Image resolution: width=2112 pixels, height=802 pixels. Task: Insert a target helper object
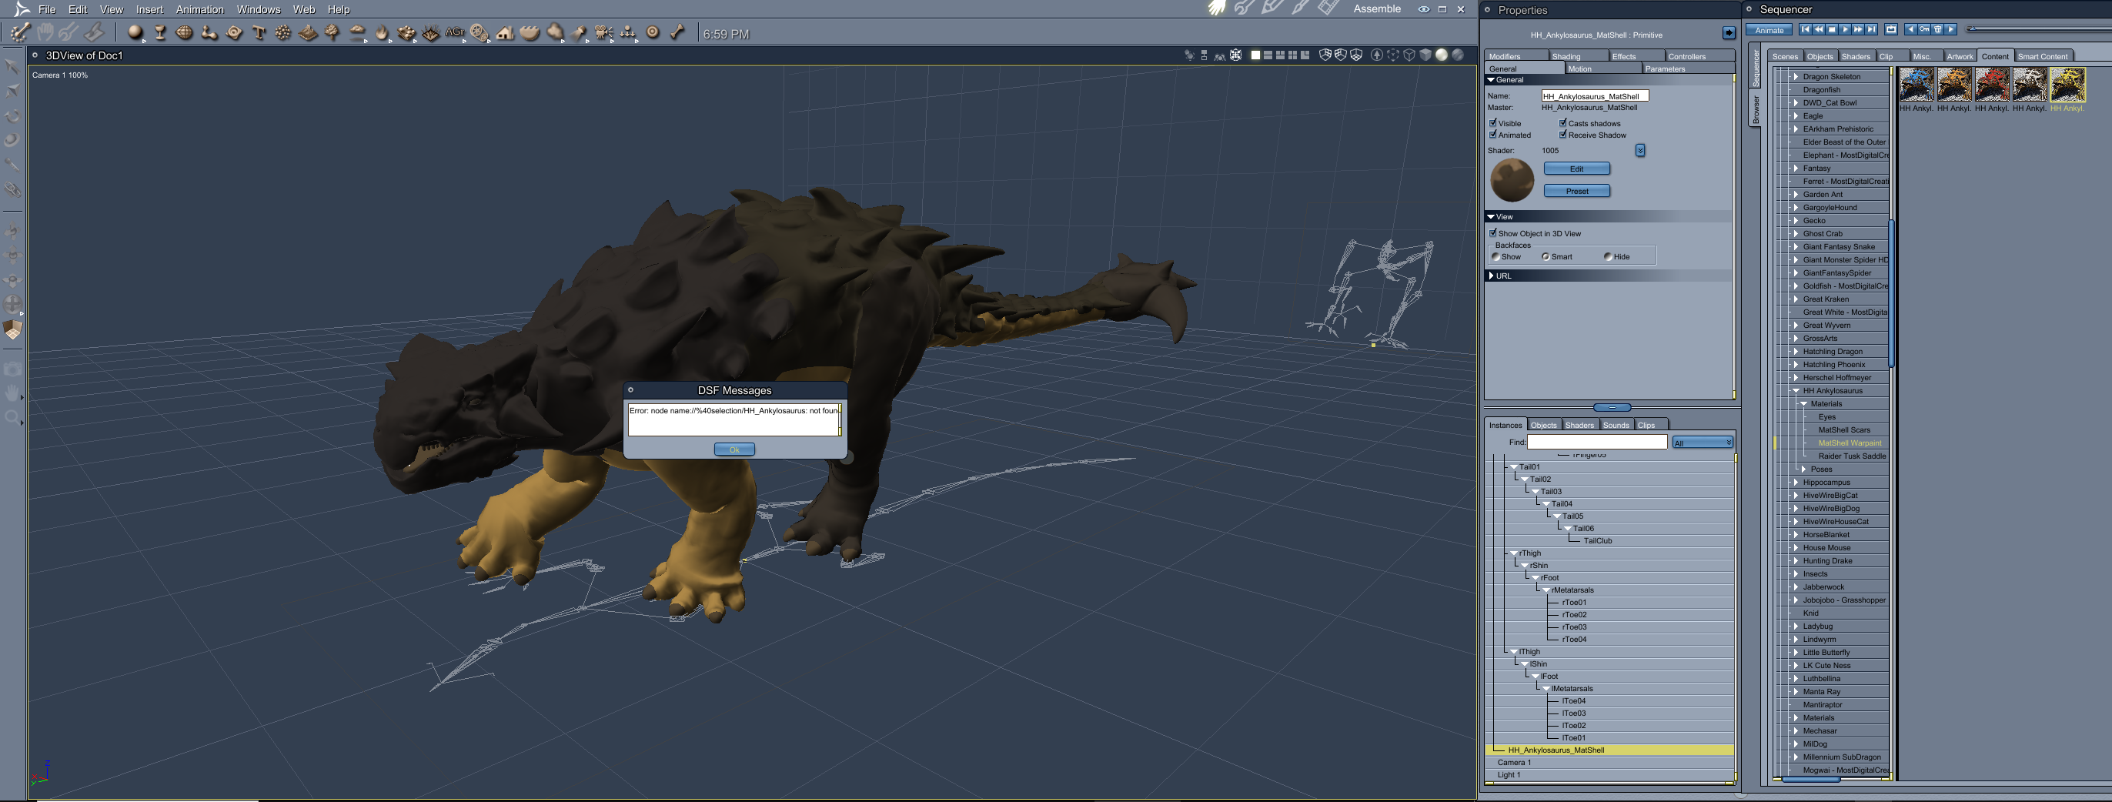(653, 33)
